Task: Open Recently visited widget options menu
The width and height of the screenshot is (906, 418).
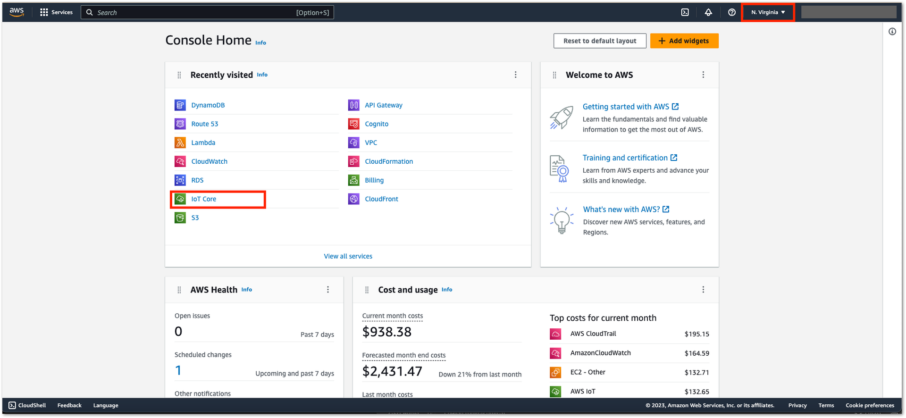Action: (515, 75)
